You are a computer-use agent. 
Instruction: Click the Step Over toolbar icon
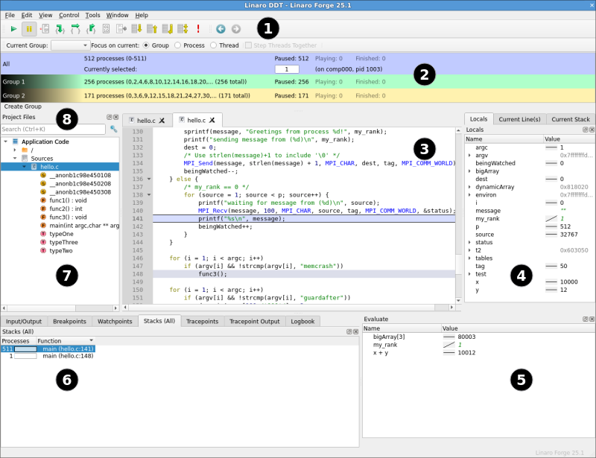point(75,29)
